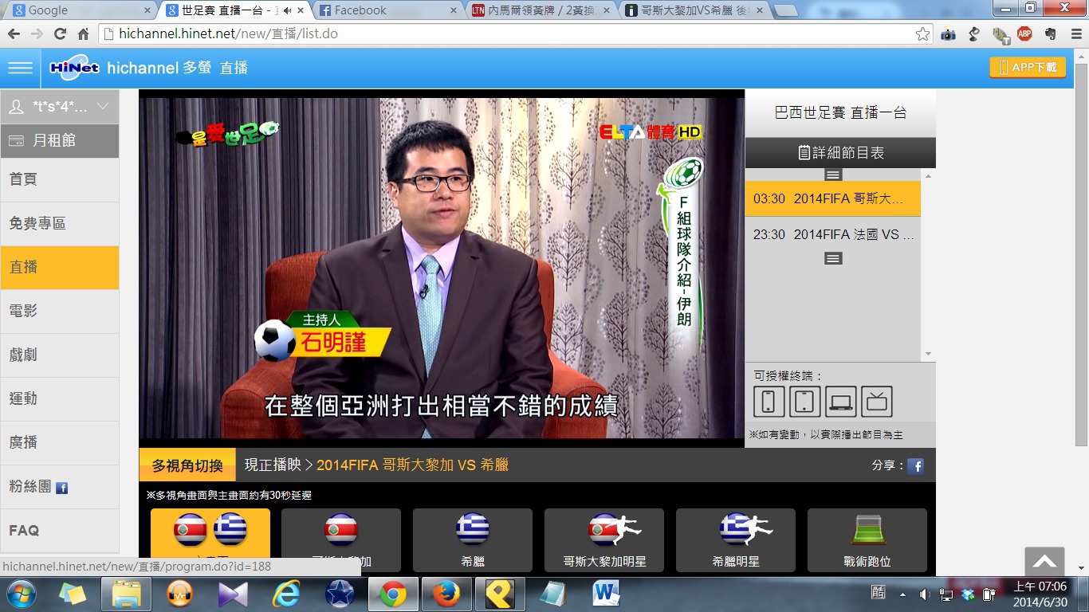1089x612 pixels.
Task: Open a new browser tab
Action: coord(785,10)
